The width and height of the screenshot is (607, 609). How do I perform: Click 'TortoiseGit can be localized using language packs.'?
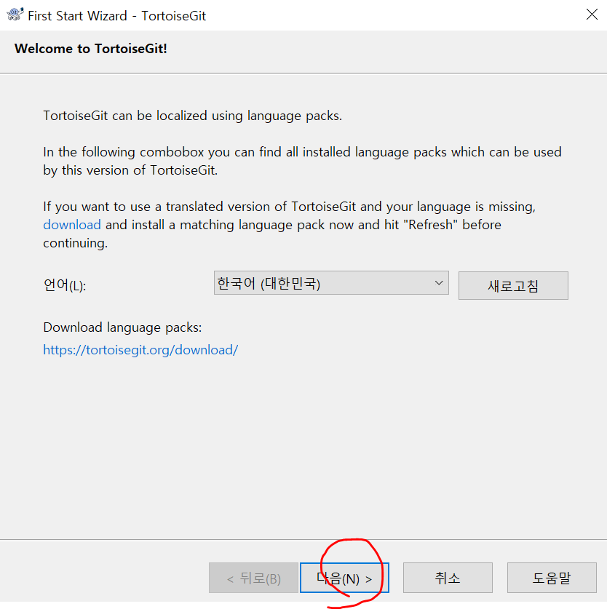[192, 116]
